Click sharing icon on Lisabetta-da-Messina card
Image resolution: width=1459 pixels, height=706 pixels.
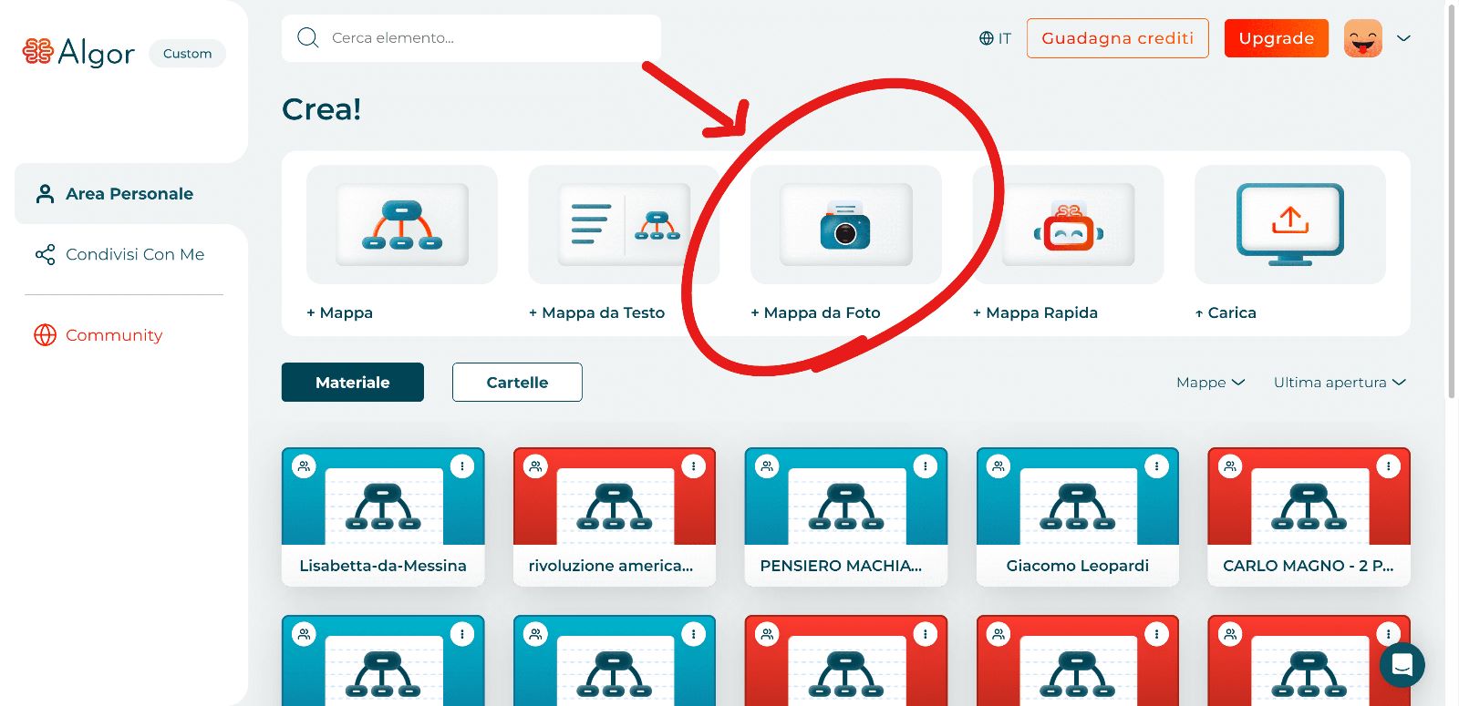click(x=305, y=466)
